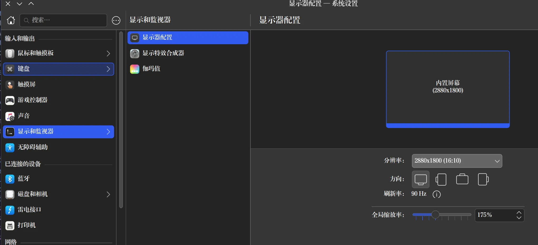Expand the Disks and Cameras (磁盘和相机) chevron
The width and height of the screenshot is (538, 245).
click(x=108, y=194)
